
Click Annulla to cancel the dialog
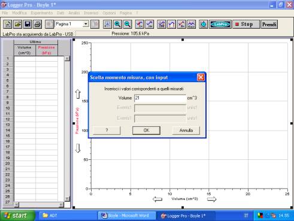point(186,131)
